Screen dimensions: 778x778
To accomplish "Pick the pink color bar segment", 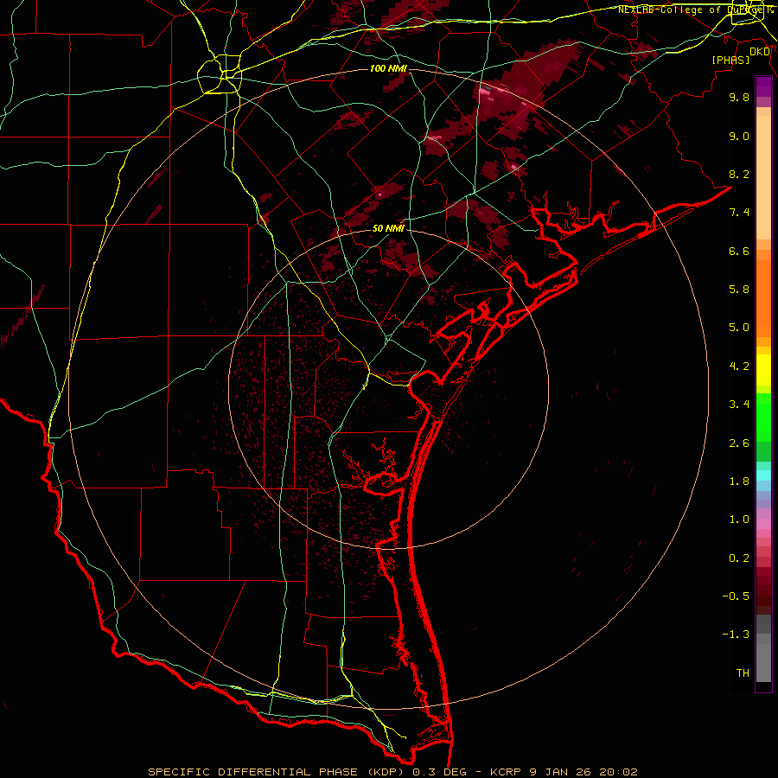I will [763, 524].
